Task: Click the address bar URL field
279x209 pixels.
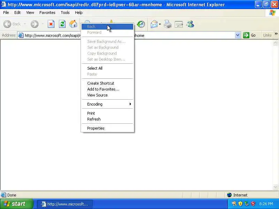Action: tap(129, 36)
